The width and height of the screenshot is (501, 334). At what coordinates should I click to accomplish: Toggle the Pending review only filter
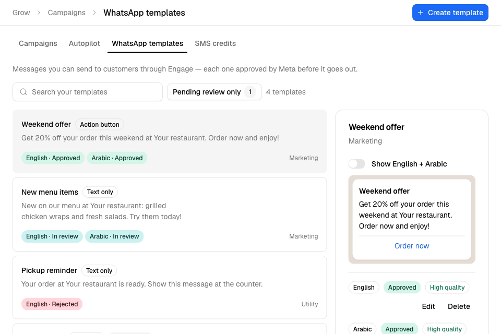pos(214,92)
